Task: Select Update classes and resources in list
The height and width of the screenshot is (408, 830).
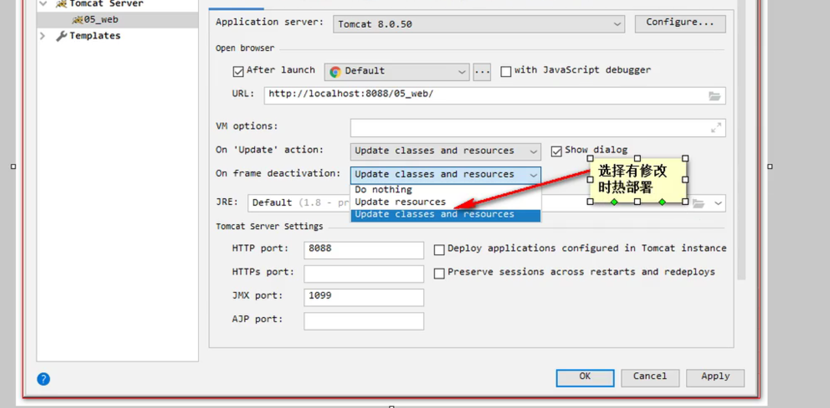Action: (x=445, y=215)
